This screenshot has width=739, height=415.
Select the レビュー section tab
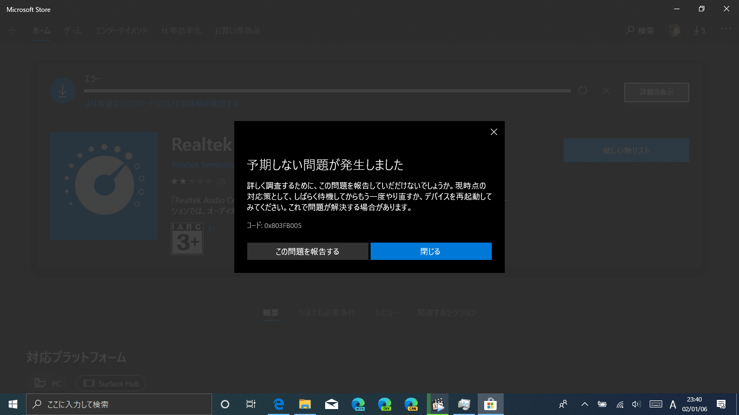click(386, 313)
